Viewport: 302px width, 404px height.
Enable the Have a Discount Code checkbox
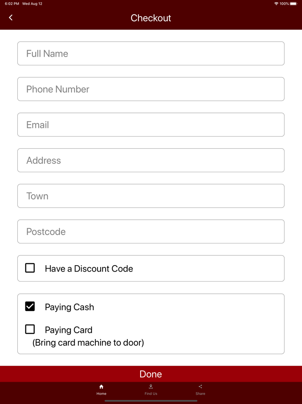click(30, 268)
